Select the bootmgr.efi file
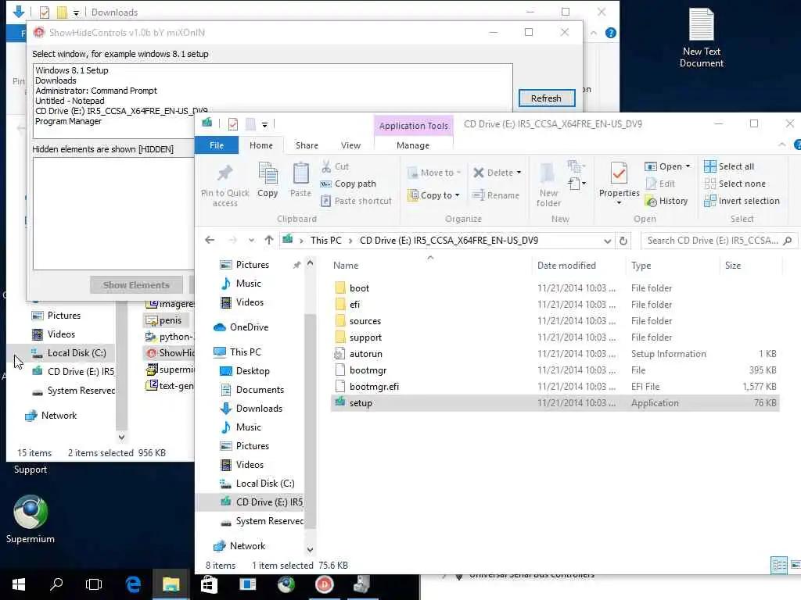 point(374,387)
